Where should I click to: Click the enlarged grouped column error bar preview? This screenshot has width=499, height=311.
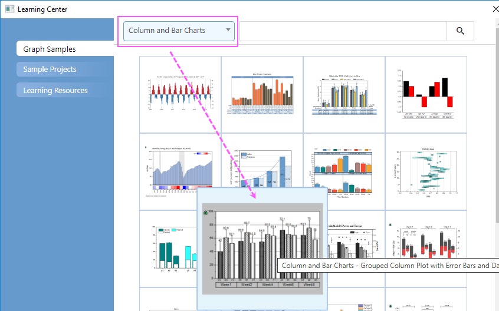[262, 249]
